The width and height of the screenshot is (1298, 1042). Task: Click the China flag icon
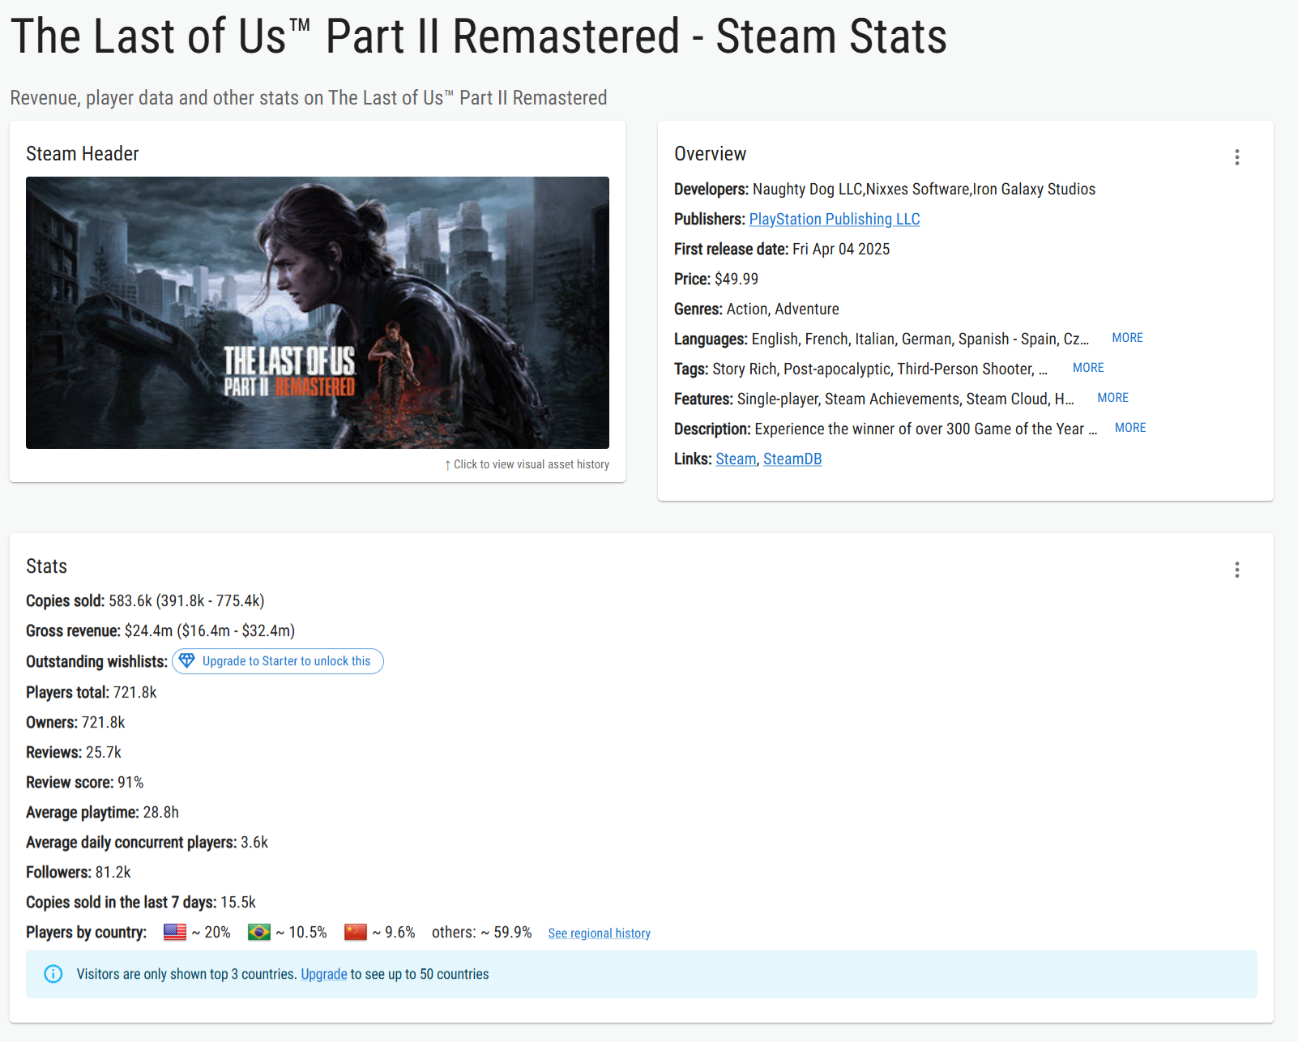(356, 932)
